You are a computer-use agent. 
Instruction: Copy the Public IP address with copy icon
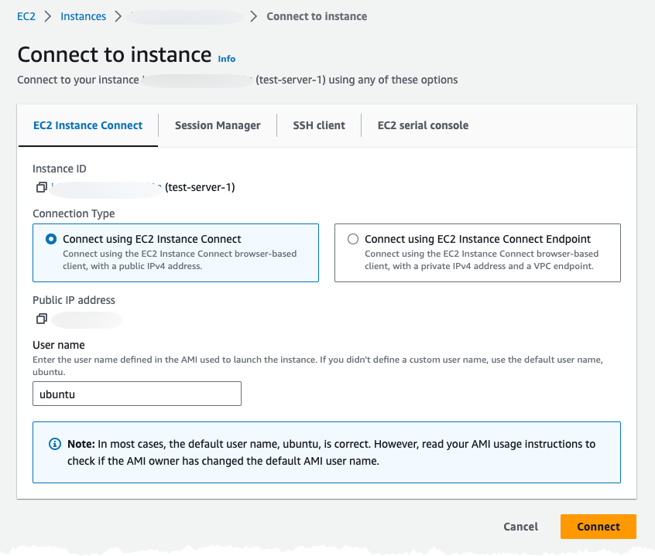click(41, 319)
